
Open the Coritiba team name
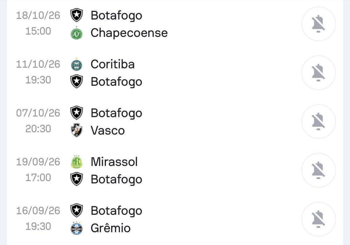[113, 64]
